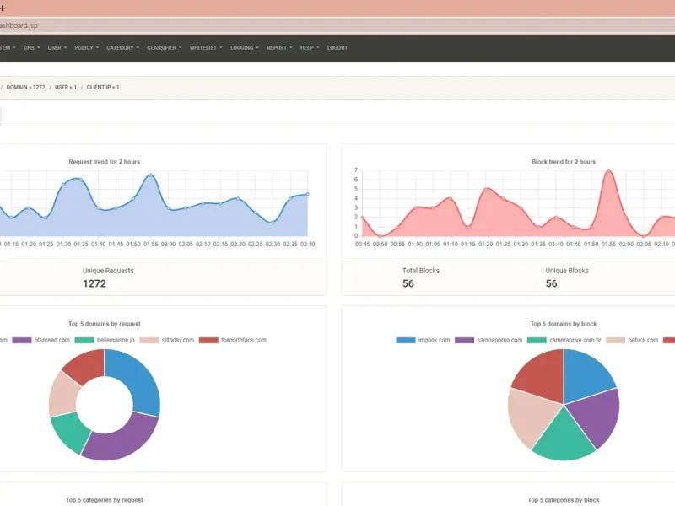Click the 7 value on block trend y-axis

pyautogui.click(x=356, y=170)
